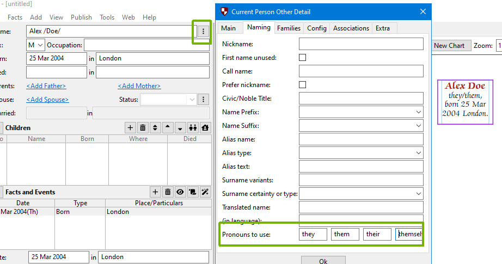Enable the Prefer nickname checkbox

click(303, 85)
